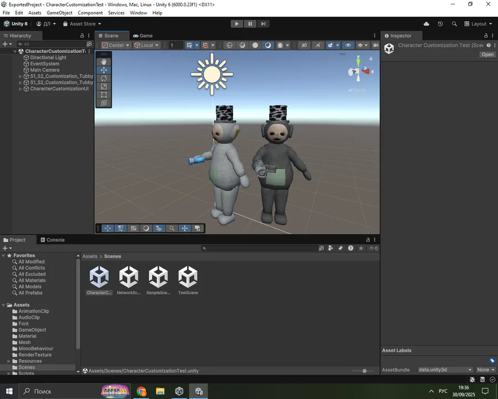Select shaded draw mode half-moon icon
The width and height of the screenshot is (498, 399).
pos(268,45)
